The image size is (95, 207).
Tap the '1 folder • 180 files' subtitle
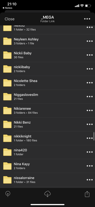click(x=25, y=141)
